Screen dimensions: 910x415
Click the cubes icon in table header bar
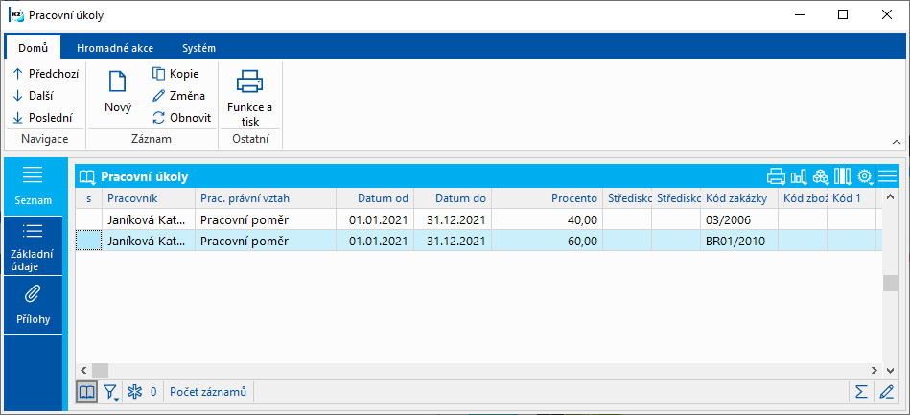click(x=820, y=175)
